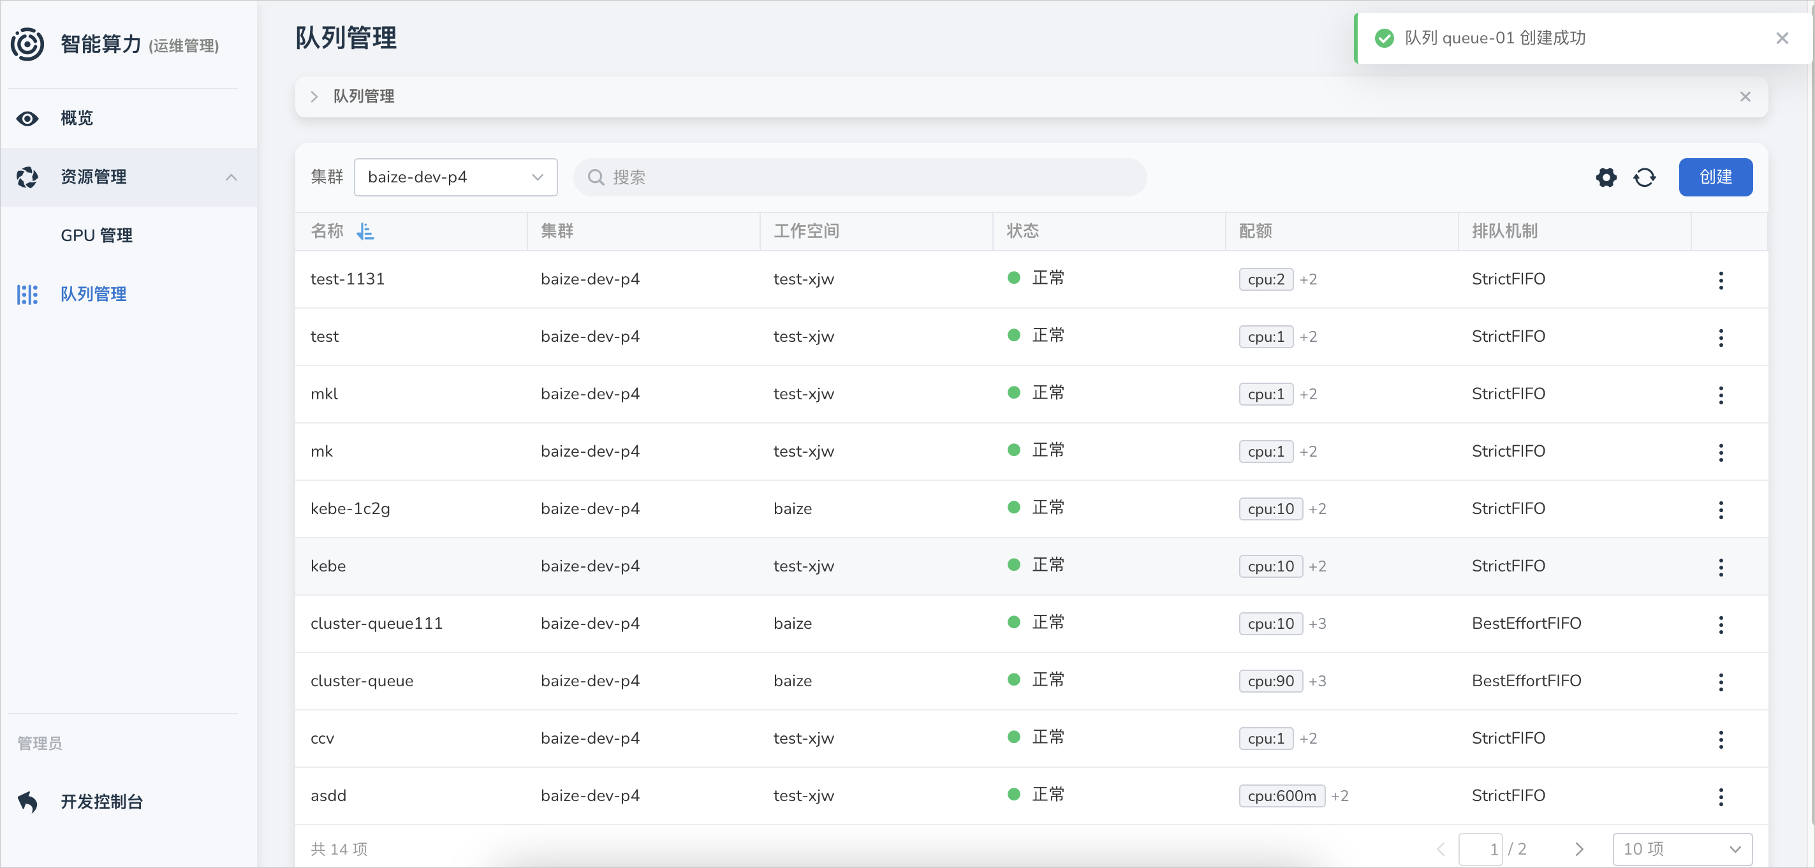Click queue name kebe-1c2g
Screen dimensions: 1815x868
click(350, 509)
